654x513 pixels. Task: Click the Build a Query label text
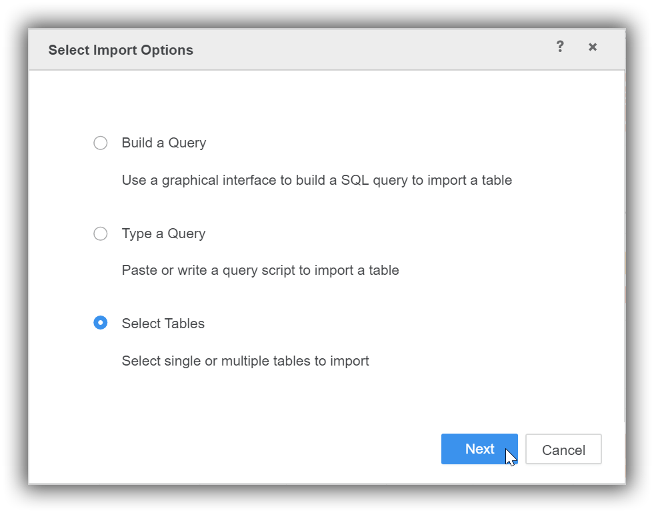point(163,143)
